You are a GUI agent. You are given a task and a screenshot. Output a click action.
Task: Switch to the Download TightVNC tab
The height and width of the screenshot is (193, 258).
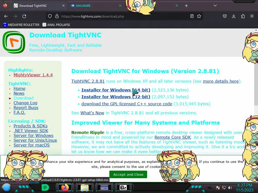(x=40, y=6)
